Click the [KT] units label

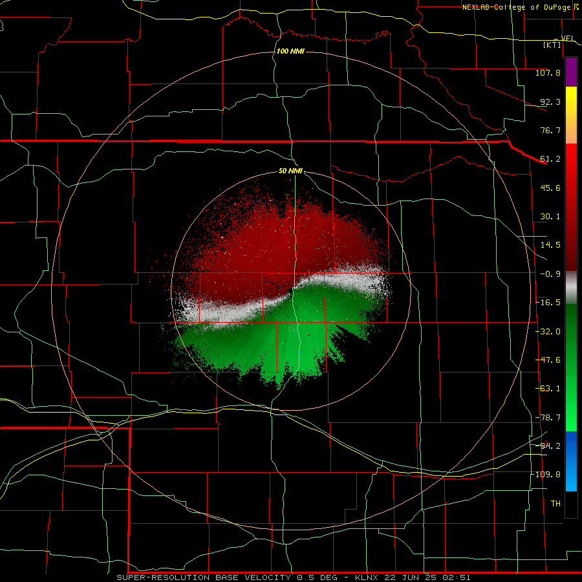[552, 45]
